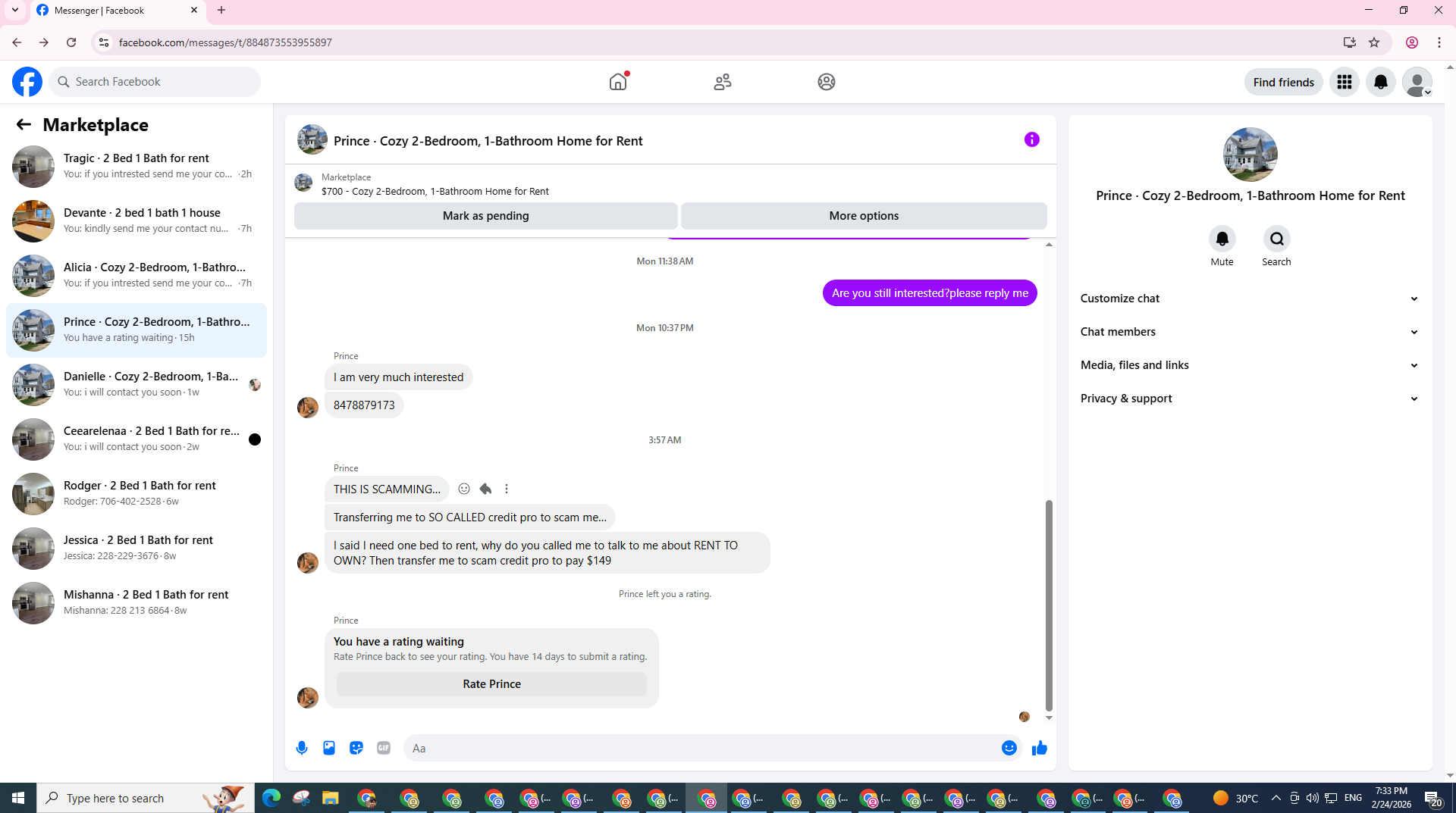The width and height of the screenshot is (1456, 813).
Task: Open the tab search dropdown arrow
Action: click(x=14, y=11)
